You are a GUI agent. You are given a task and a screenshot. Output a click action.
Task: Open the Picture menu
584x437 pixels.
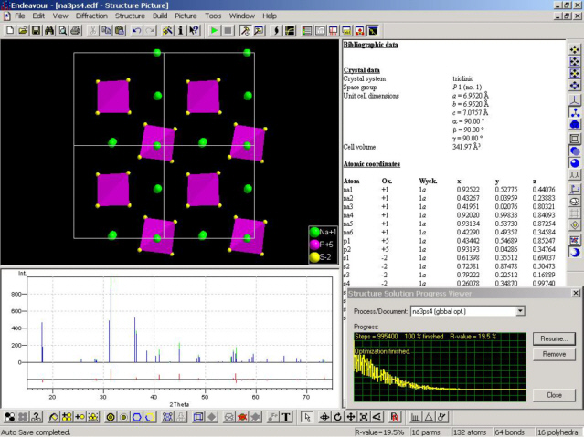[188, 16]
